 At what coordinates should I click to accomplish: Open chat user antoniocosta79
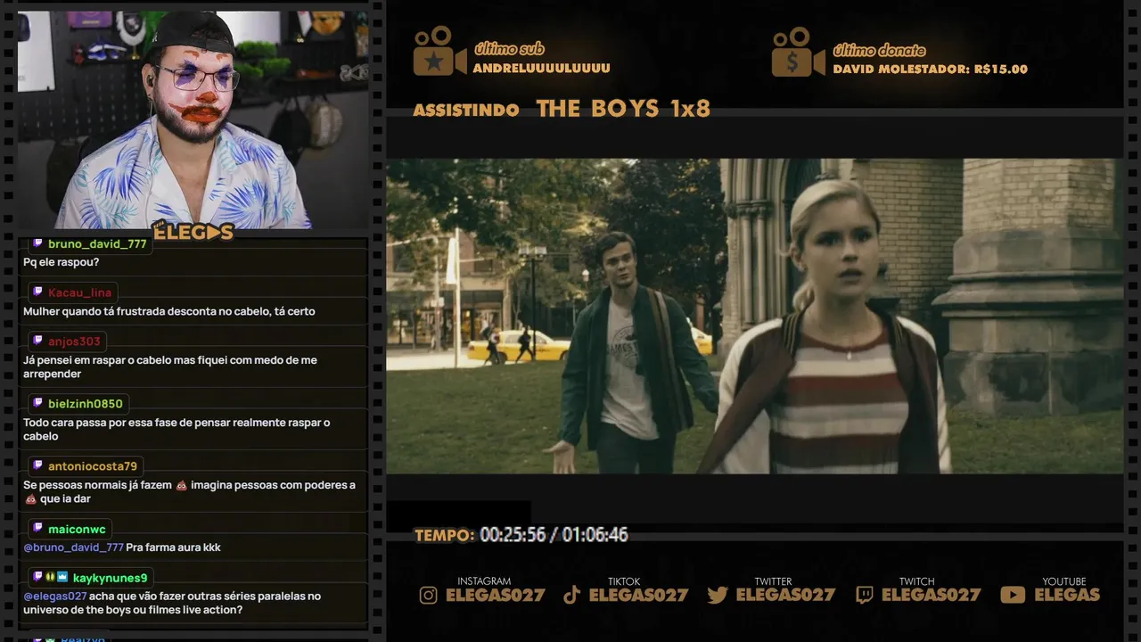[93, 467]
